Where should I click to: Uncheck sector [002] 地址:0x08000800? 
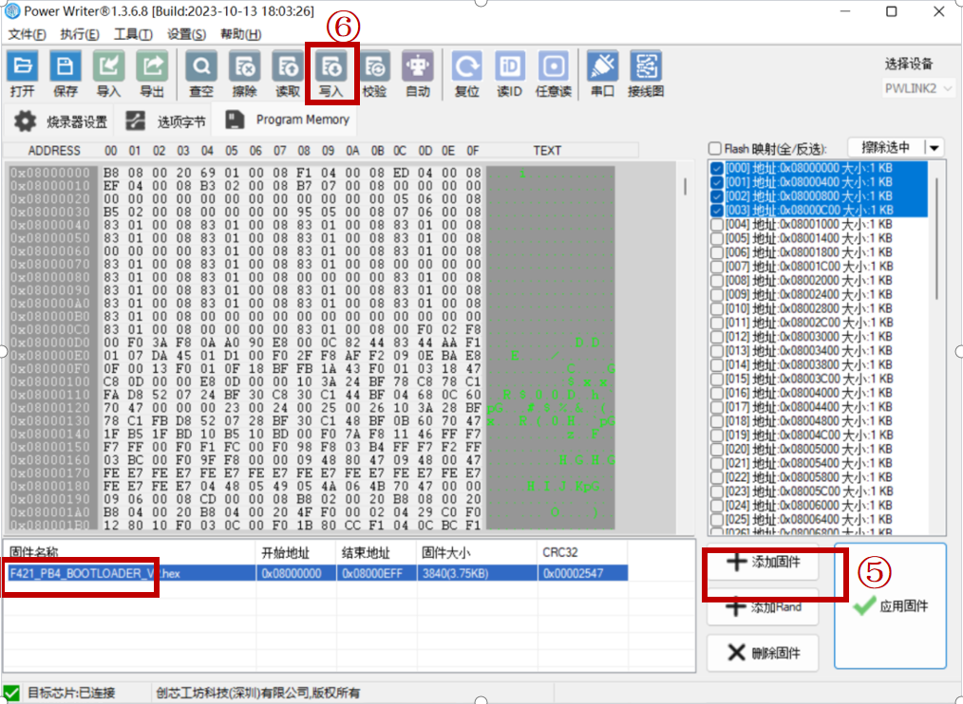[x=717, y=196]
